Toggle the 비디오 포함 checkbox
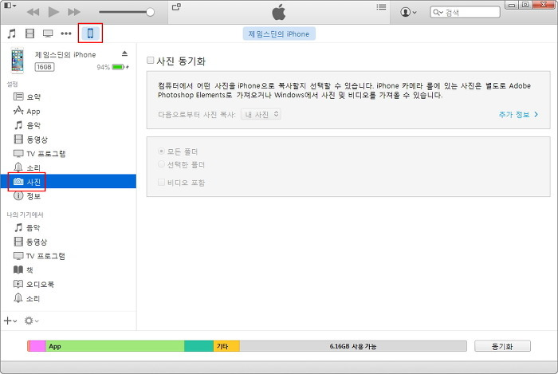Screen dimensions: 558x374 (161, 183)
